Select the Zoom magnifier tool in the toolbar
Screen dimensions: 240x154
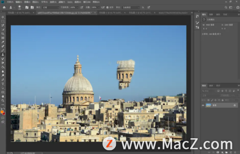(x=3, y=101)
